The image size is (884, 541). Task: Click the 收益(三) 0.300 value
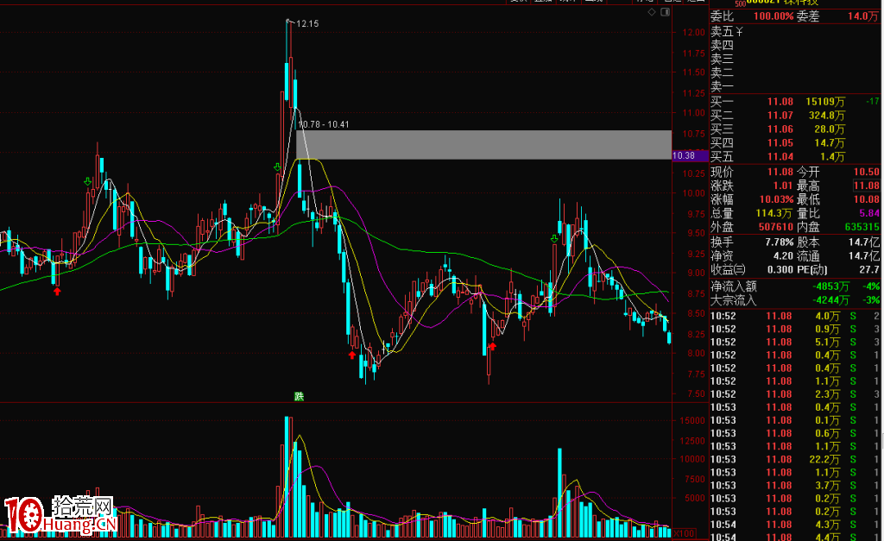(780, 270)
